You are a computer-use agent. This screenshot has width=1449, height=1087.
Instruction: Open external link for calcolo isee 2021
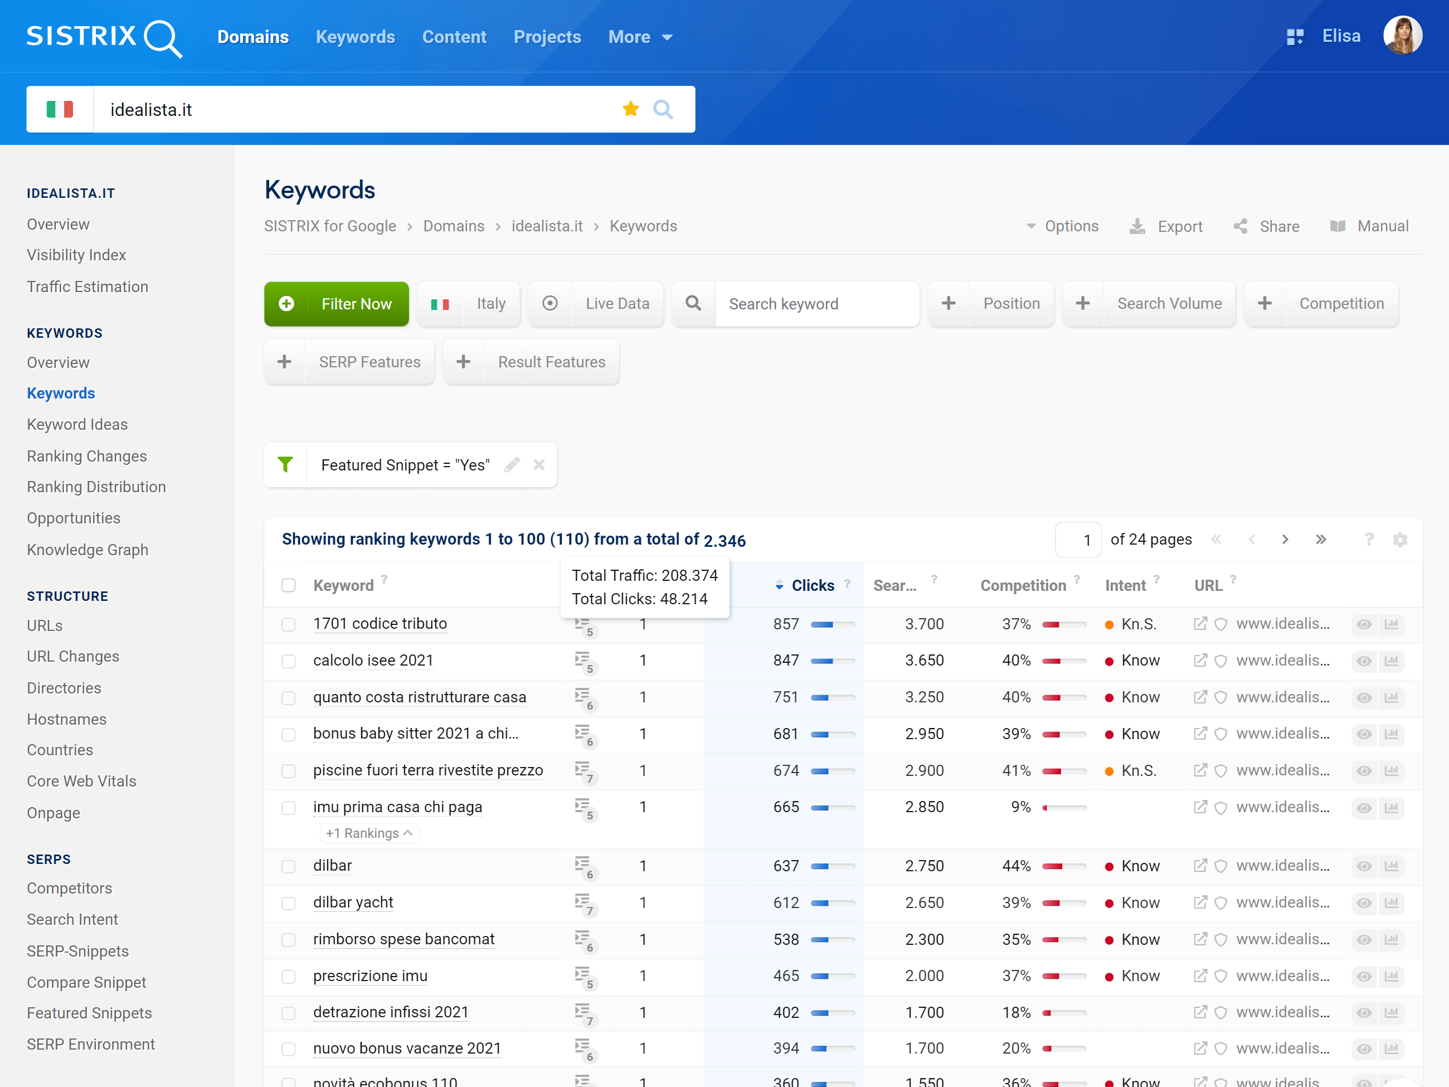(x=1200, y=661)
